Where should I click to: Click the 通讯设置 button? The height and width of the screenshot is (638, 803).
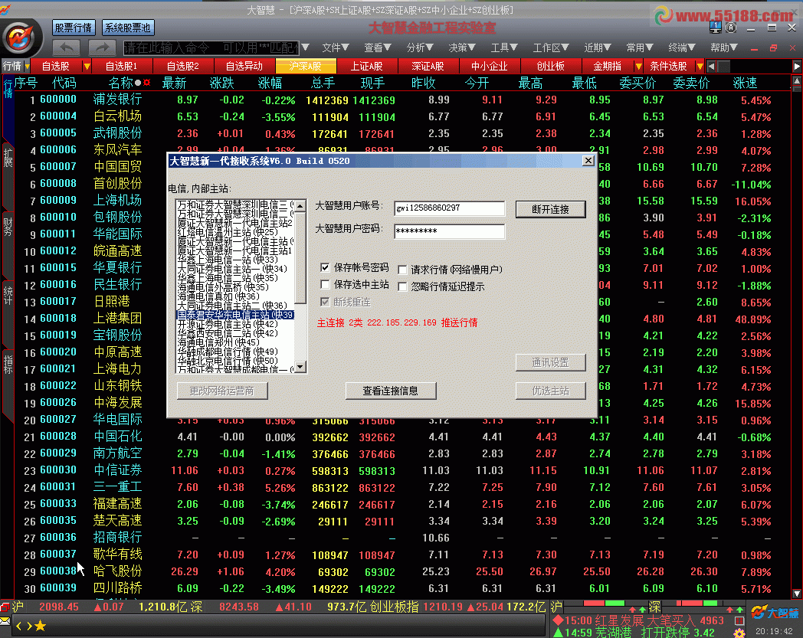(550, 362)
